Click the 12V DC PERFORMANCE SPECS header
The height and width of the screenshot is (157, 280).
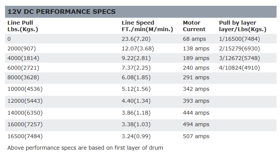[61, 12]
